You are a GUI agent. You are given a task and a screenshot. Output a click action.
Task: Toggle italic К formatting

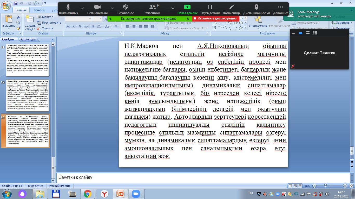click(x=74, y=26)
